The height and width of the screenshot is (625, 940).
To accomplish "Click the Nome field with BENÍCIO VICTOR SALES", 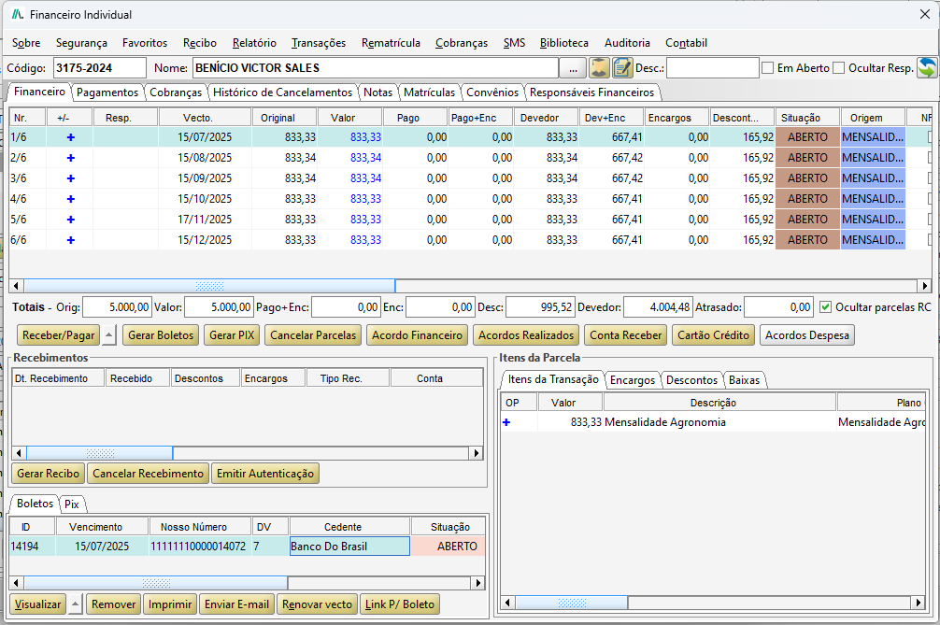I will (x=376, y=67).
